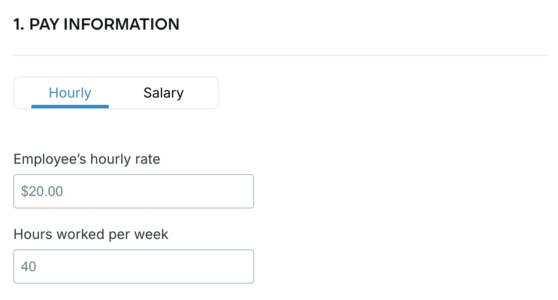Click the Hours worked per week label
Screen dimensions: 558x300
pyautogui.click(x=91, y=234)
